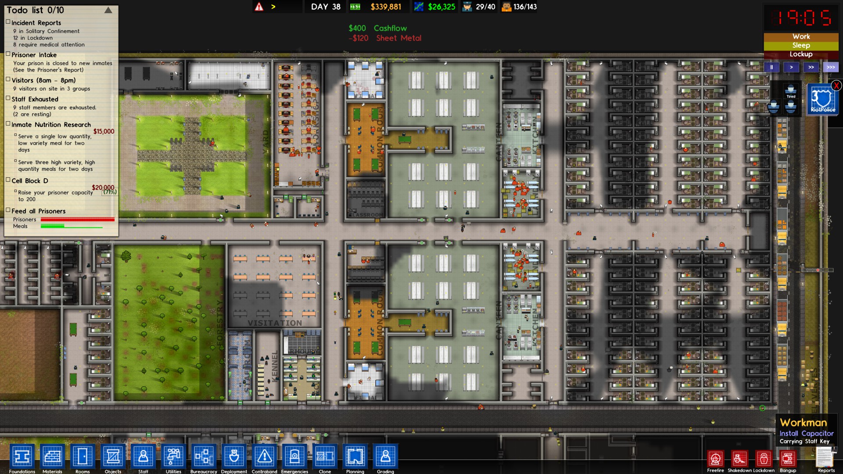Image resolution: width=843 pixels, height=474 pixels.
Task: Open the Staff hiring menu
Action: [x=143, y=457]
